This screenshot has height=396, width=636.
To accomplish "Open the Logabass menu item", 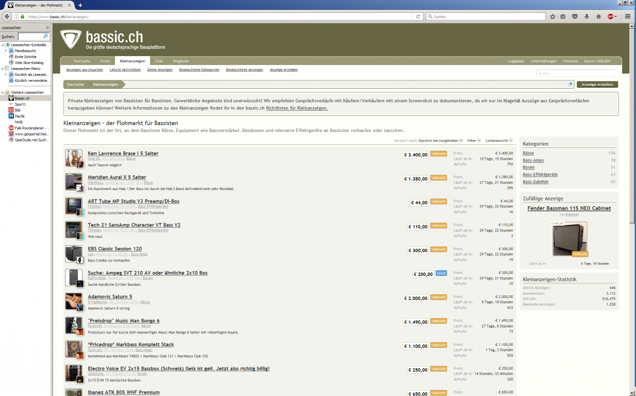I will pos(516,61).
